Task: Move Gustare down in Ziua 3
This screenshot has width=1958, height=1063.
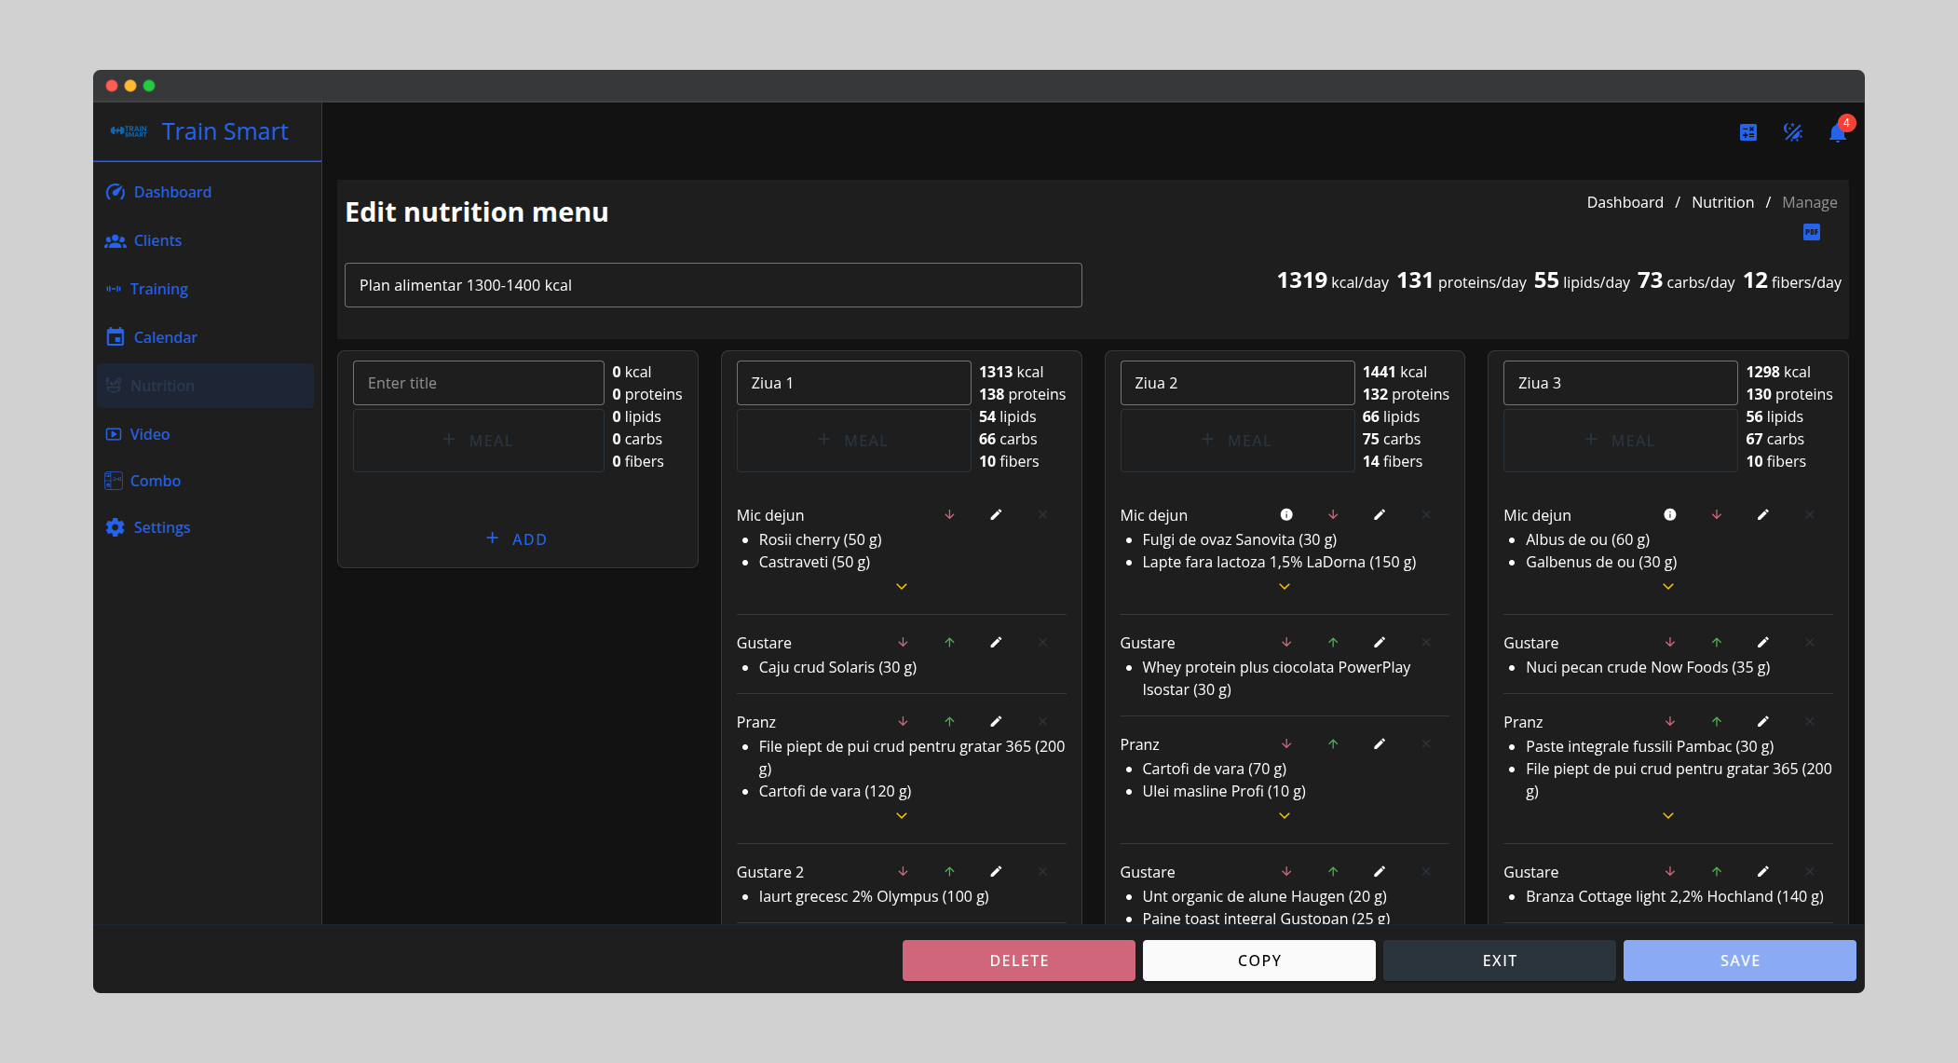Action: coord(1670,642)
